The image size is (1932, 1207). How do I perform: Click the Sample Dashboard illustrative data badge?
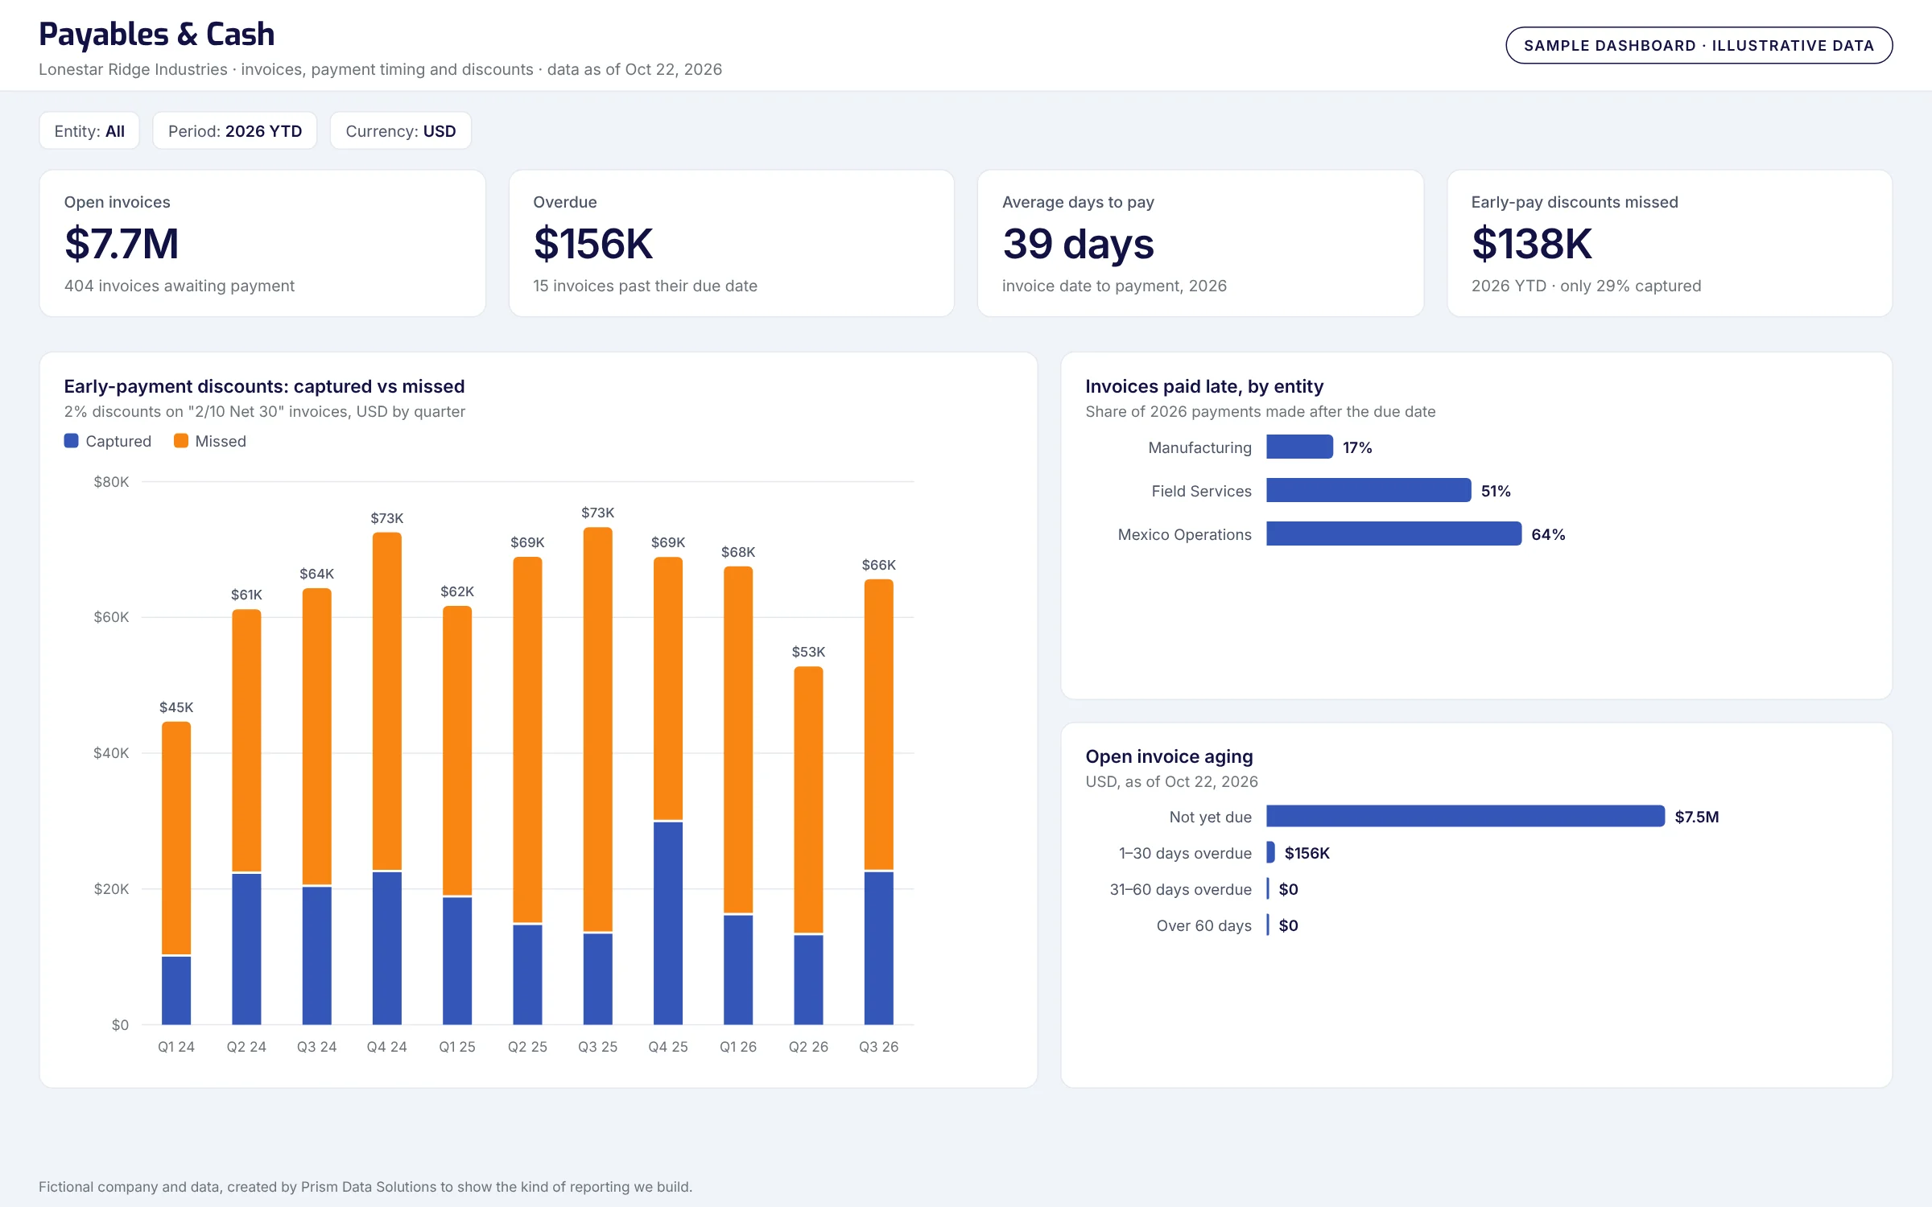(x=1699, y=45)
